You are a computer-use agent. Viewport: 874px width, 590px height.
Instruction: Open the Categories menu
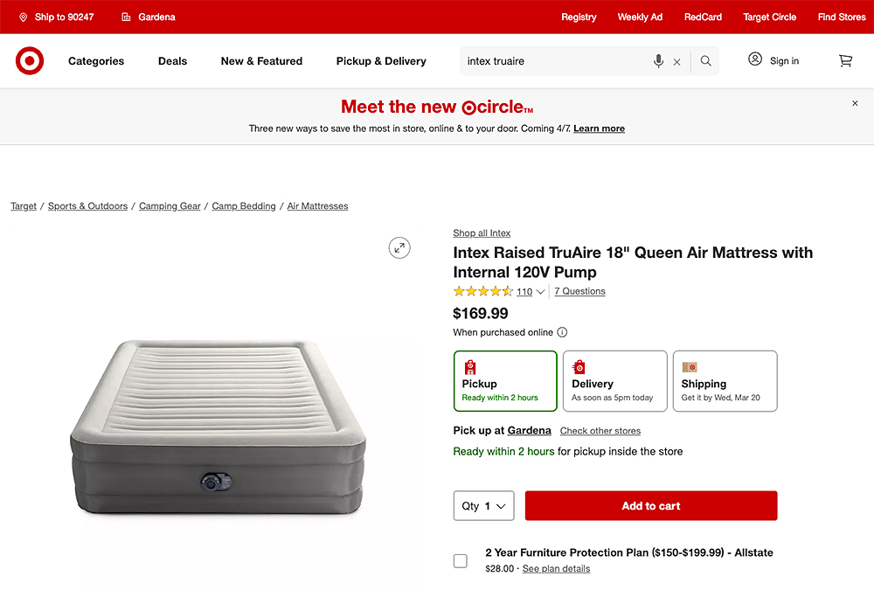[x=95, y=61]
